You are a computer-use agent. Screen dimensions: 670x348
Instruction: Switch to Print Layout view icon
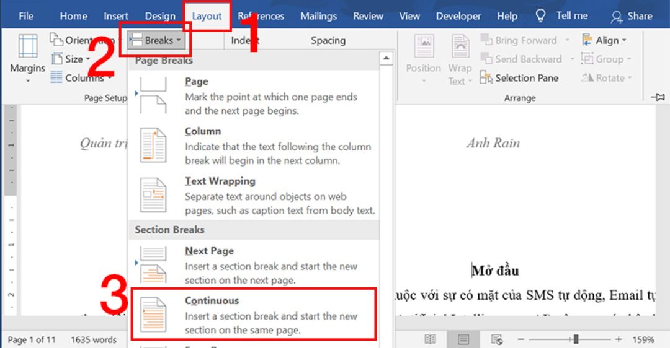pyautogui.click(x=463, y=339)
